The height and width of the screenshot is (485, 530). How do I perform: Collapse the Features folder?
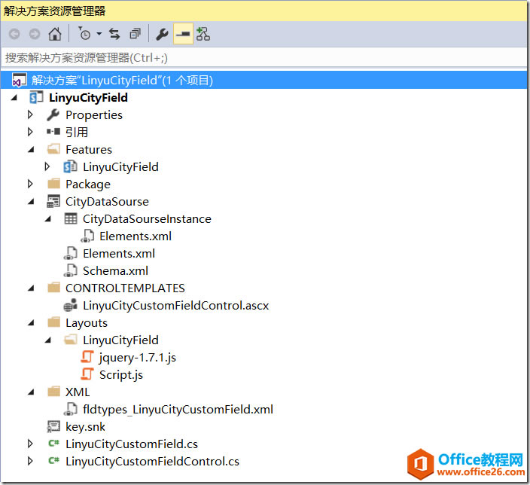pyautogui.click(x=31, y=149)
